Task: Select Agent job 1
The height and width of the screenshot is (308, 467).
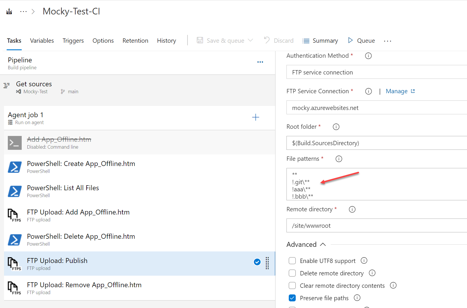Action: click(139, 118)
